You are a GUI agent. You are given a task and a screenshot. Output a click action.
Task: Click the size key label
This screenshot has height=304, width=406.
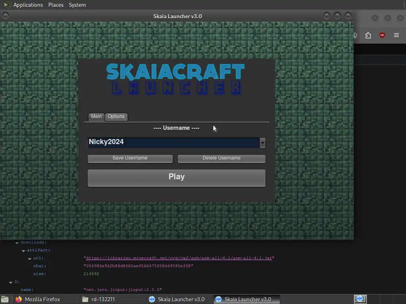[40, 274]
